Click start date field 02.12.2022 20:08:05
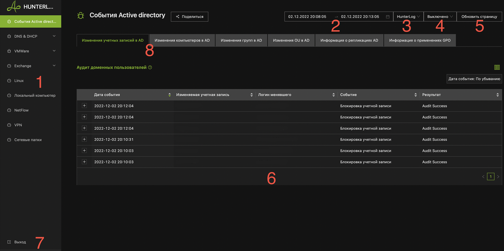 click(307, 17)
